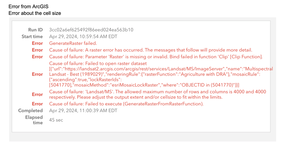Select the "Failed to execute (GenerateRasterFromRasterFunction)" message
The height and width of the screenshot is (144, 286).
126,104
